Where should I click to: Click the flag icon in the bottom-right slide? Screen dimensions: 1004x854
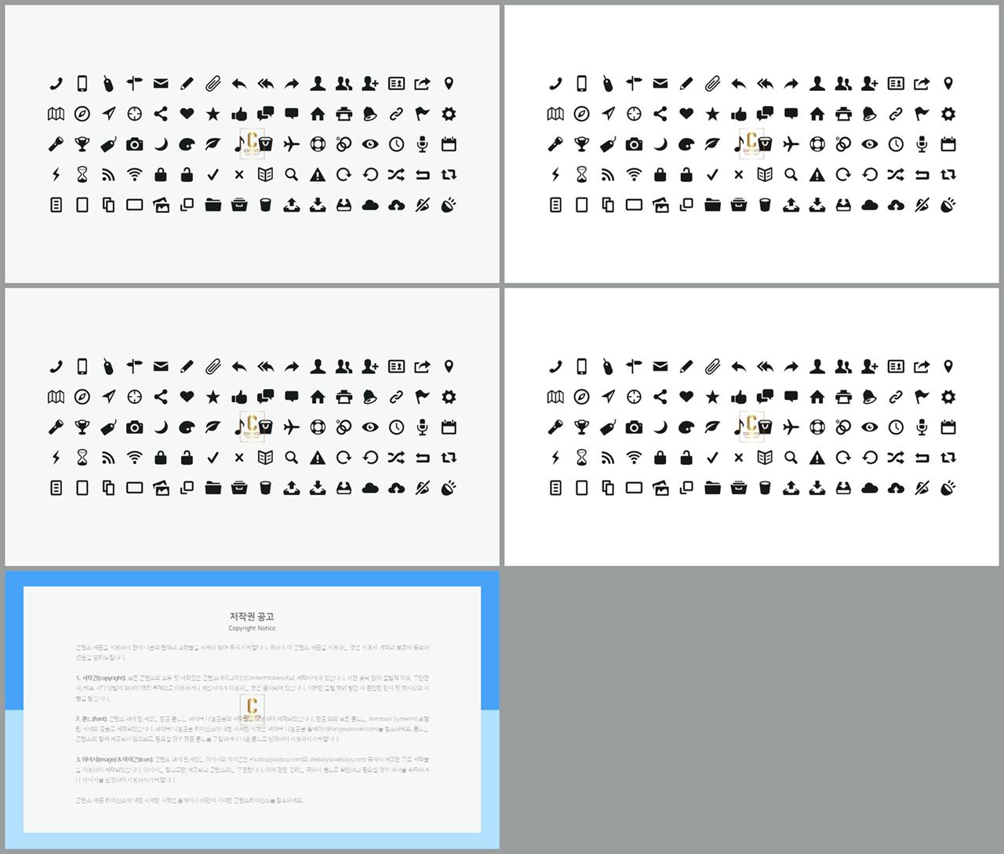tap(922, 397)
